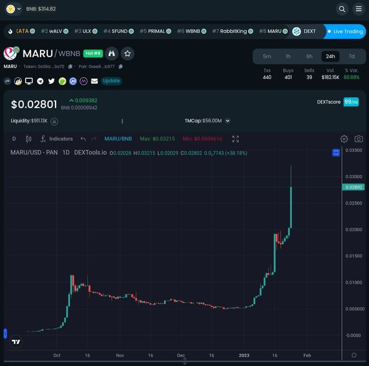
Task: Open the candlestick chart style selector
Action: (x=29, y=139)
